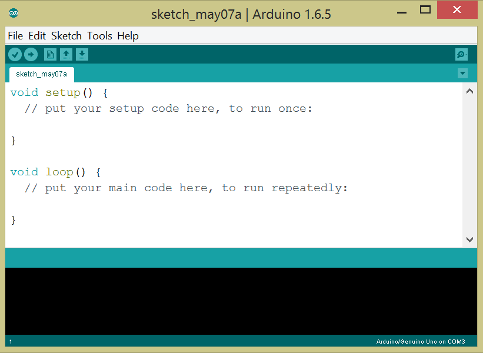This screenshot has height=353, width=483.
Task: Close the Arduino 1.6.5 window
Action: tap(457, 9)
